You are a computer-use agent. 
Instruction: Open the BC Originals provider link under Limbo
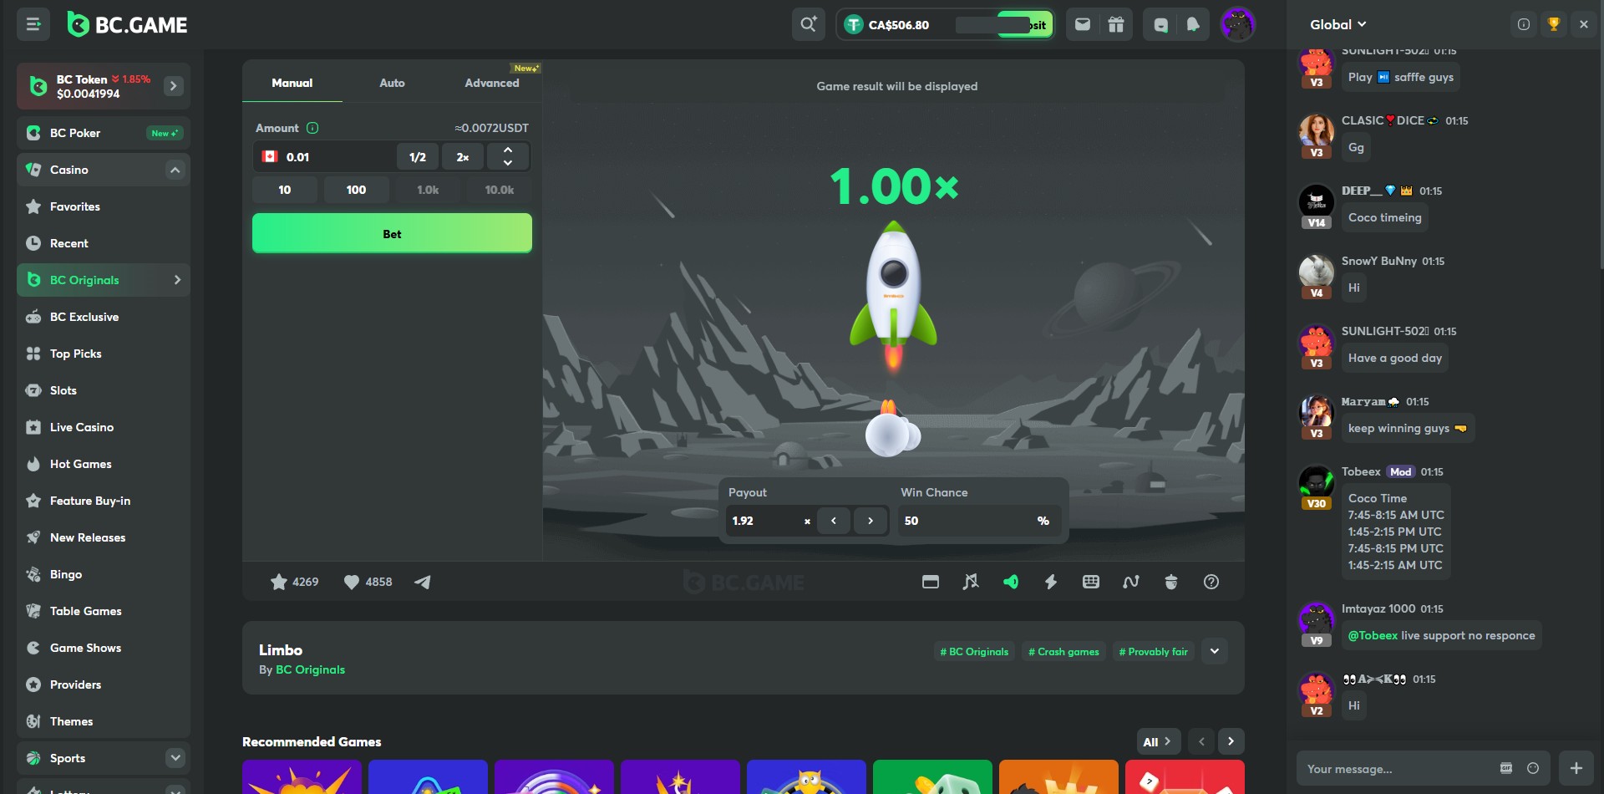tap(310, 669)
